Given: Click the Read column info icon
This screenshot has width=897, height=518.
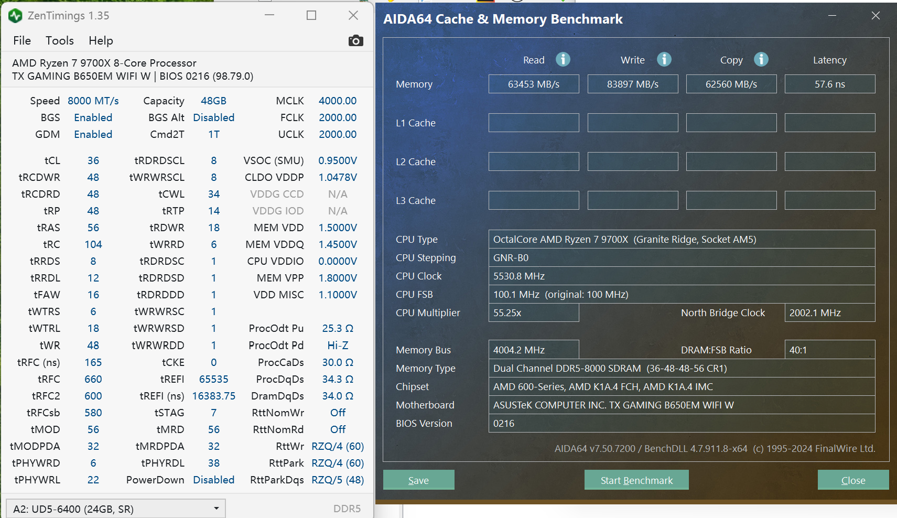Looking at the screenshot, I should [563, 59].
